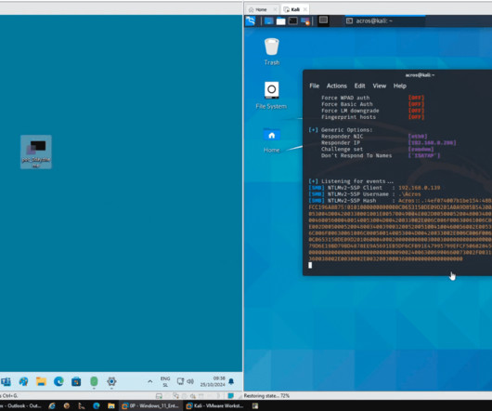Viewport: 492px width, 411px height.
Task: Open the Kali panel icon with orange badge
Action: pos(305,21)
